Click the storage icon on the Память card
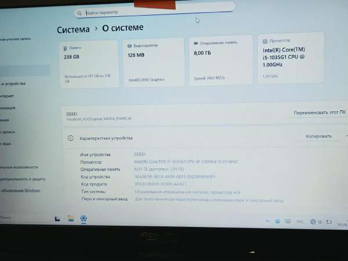348x261 pixels. tap(65, 48)
